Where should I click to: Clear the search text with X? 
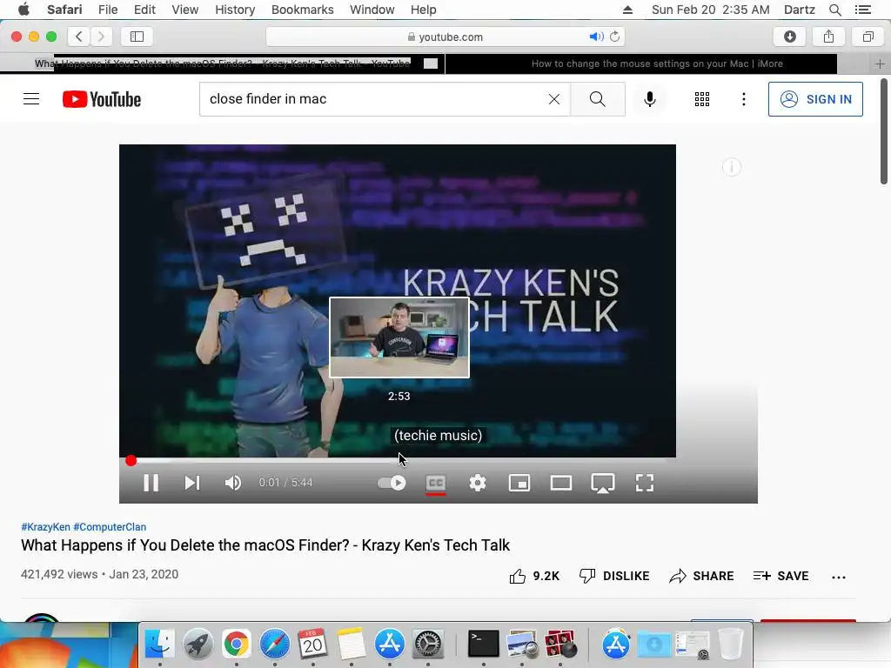pyautogui.click(x=554, y=99)
